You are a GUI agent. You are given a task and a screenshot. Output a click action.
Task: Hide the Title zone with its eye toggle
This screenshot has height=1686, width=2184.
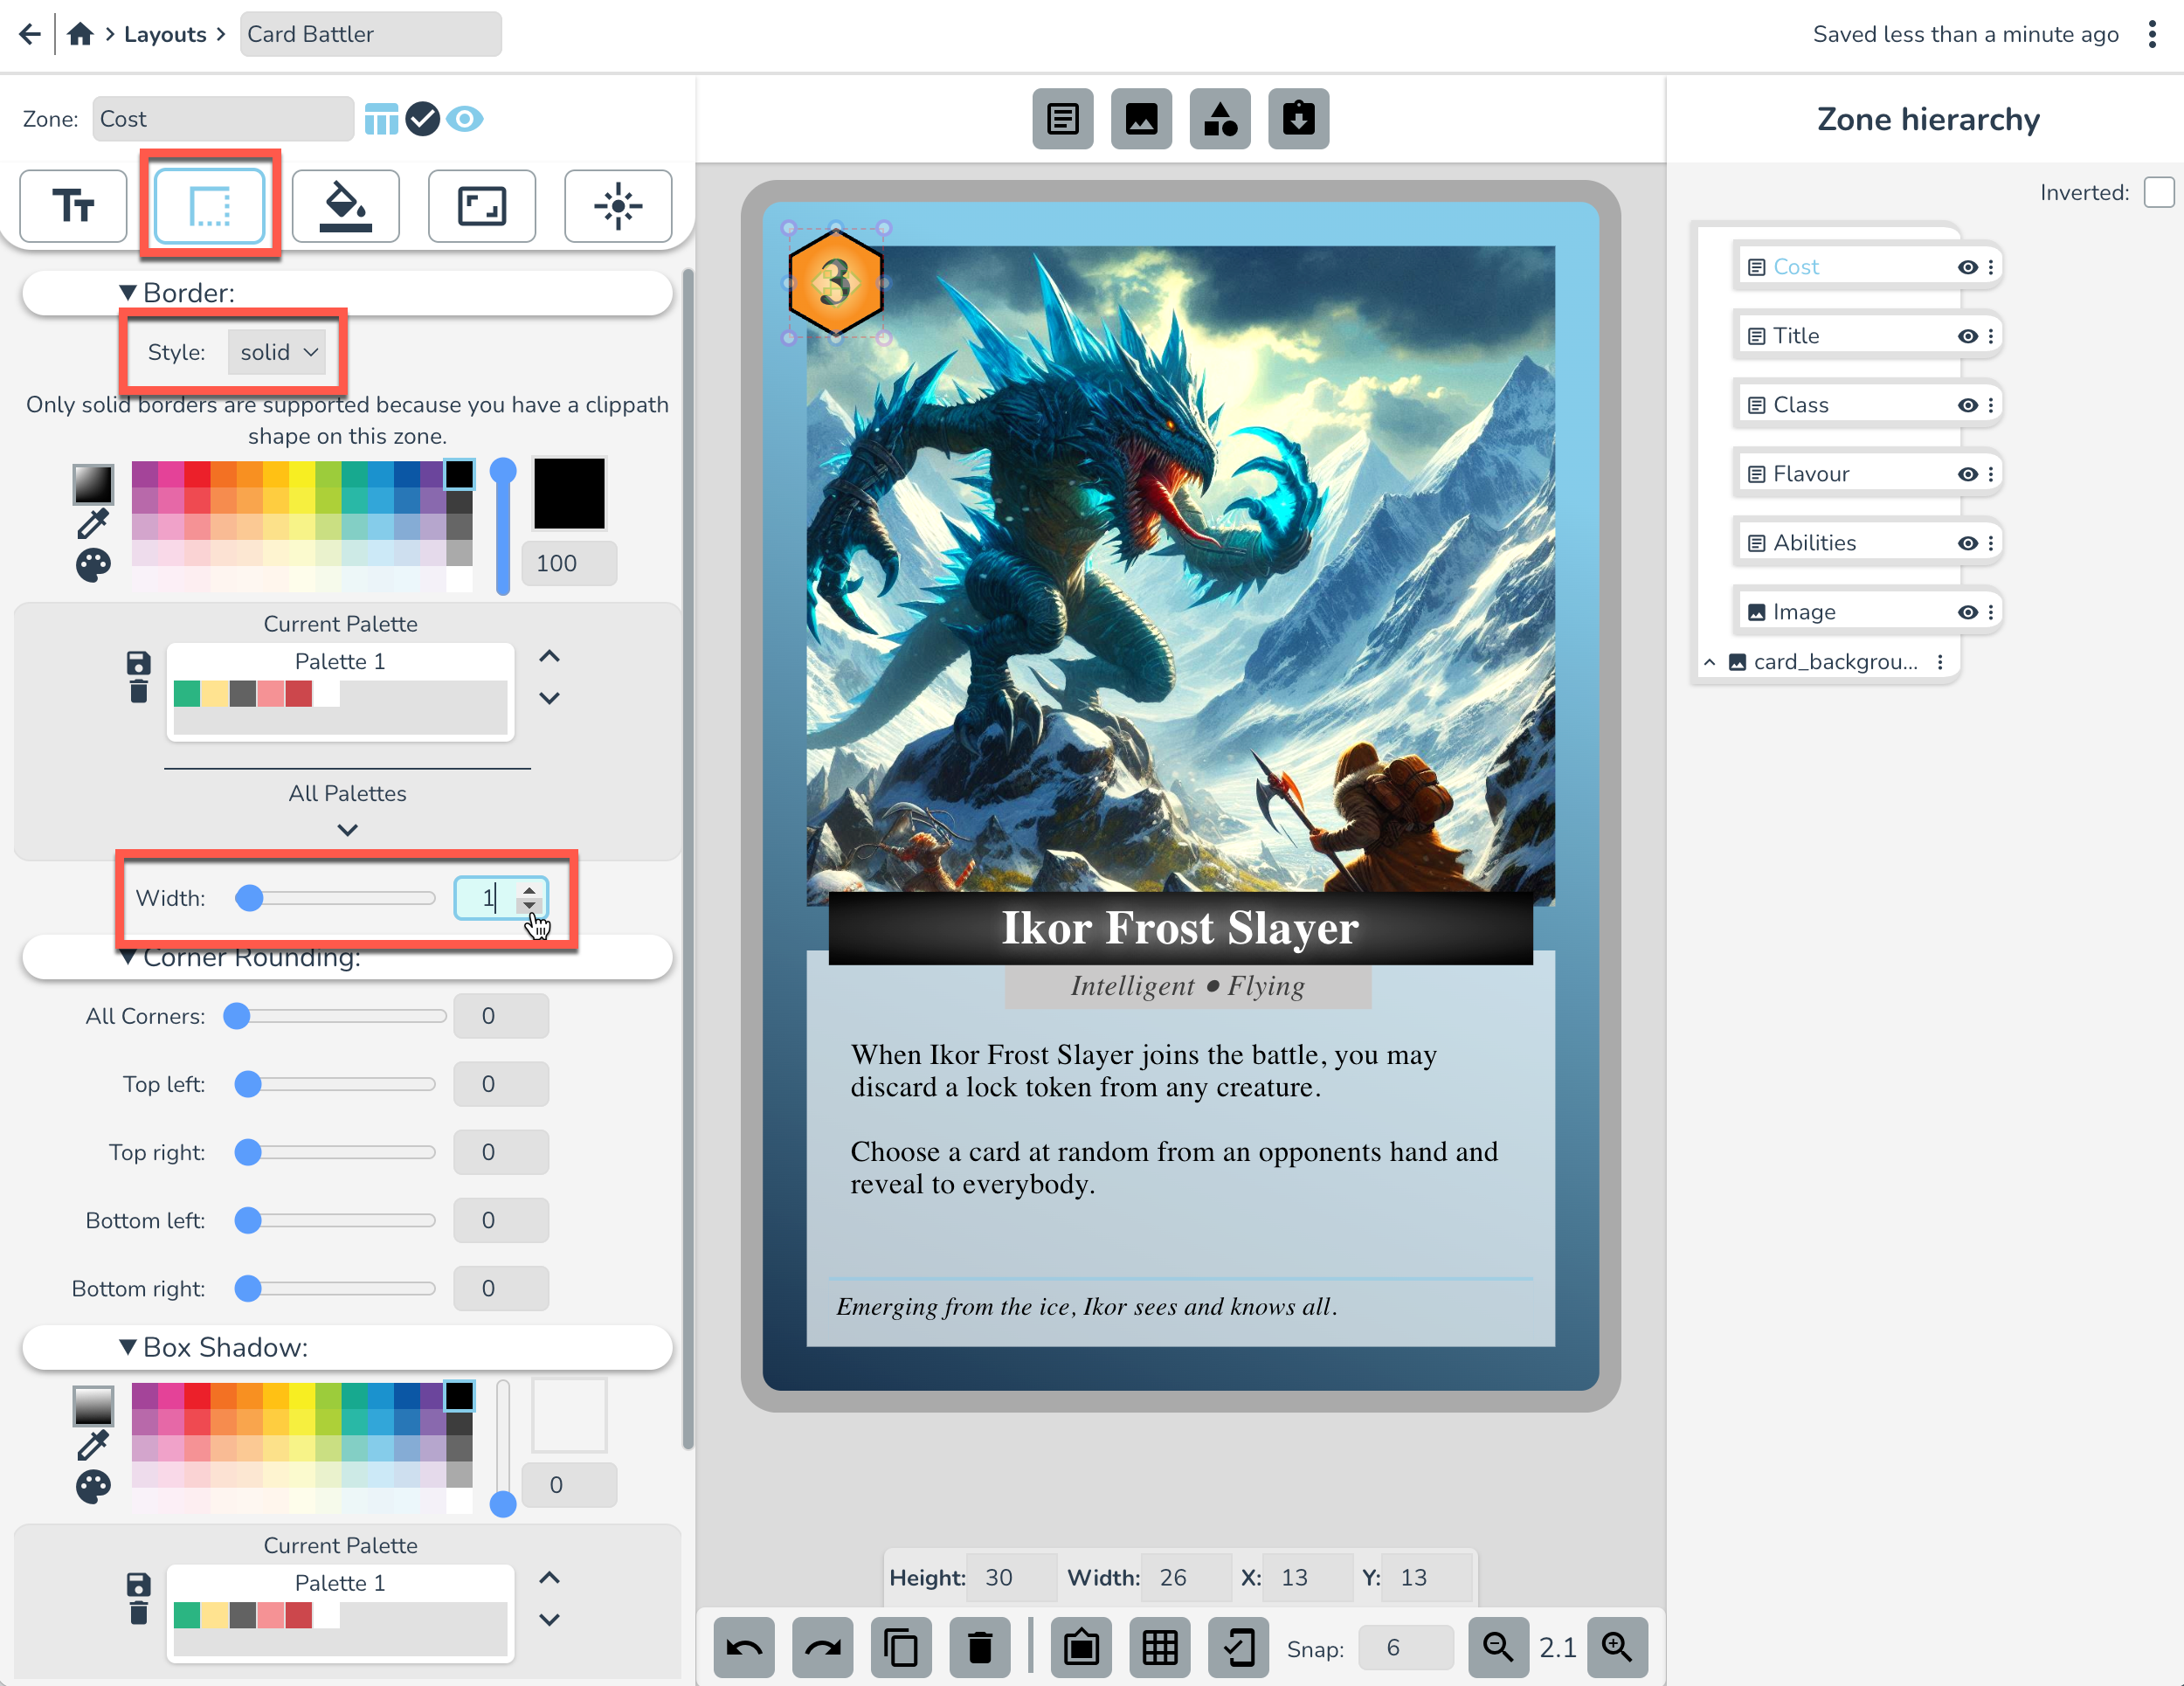[1967, 335]
